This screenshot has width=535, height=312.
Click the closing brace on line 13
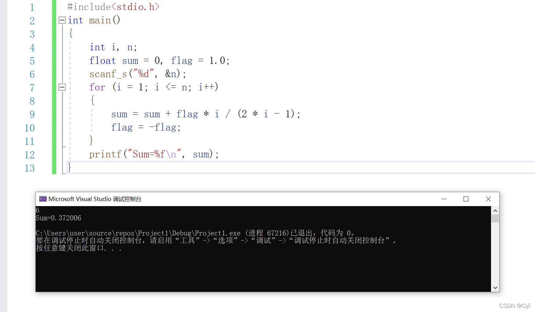click(70, 167)
